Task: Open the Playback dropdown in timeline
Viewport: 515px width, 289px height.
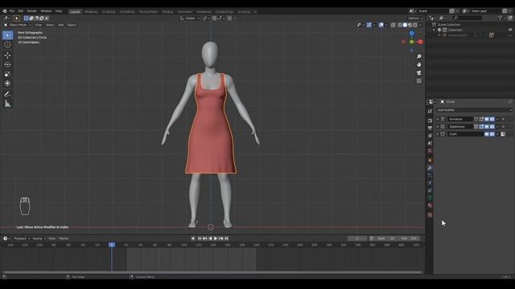Action: [22, 238]
